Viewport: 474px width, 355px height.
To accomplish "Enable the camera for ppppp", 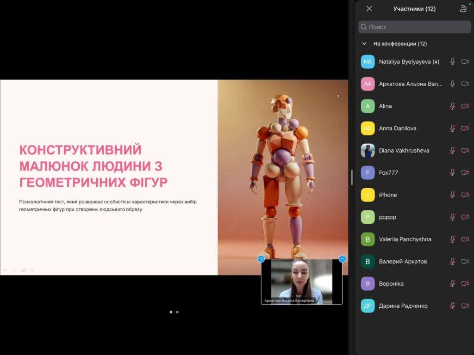I will click(x=465, y=217).
